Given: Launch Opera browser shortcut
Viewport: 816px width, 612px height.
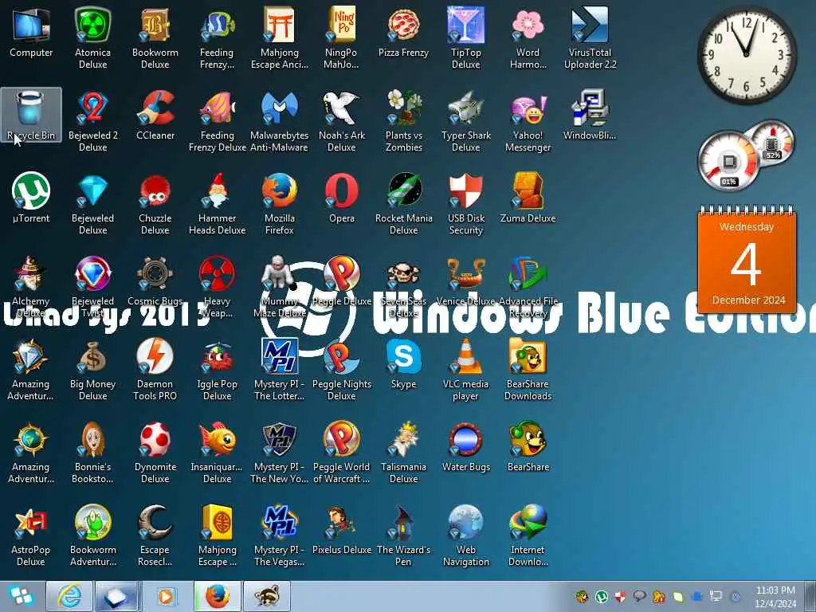Looking at the screenshot, I should pyautogui.click(x=341, y=198).
